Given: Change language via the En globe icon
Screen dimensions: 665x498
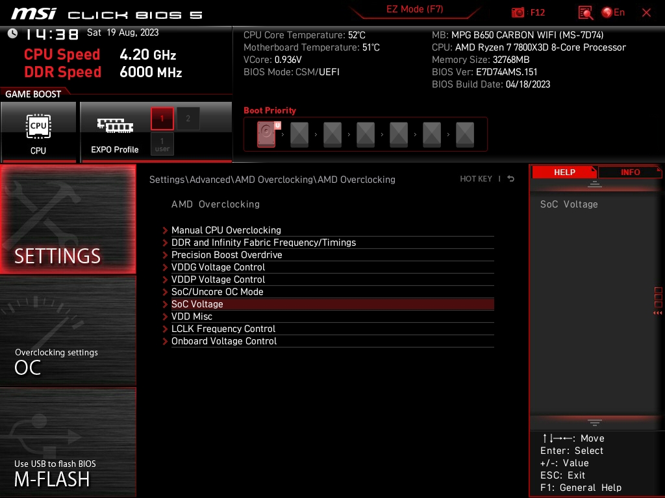Looking at the screenshot, I should coord(613,12).
